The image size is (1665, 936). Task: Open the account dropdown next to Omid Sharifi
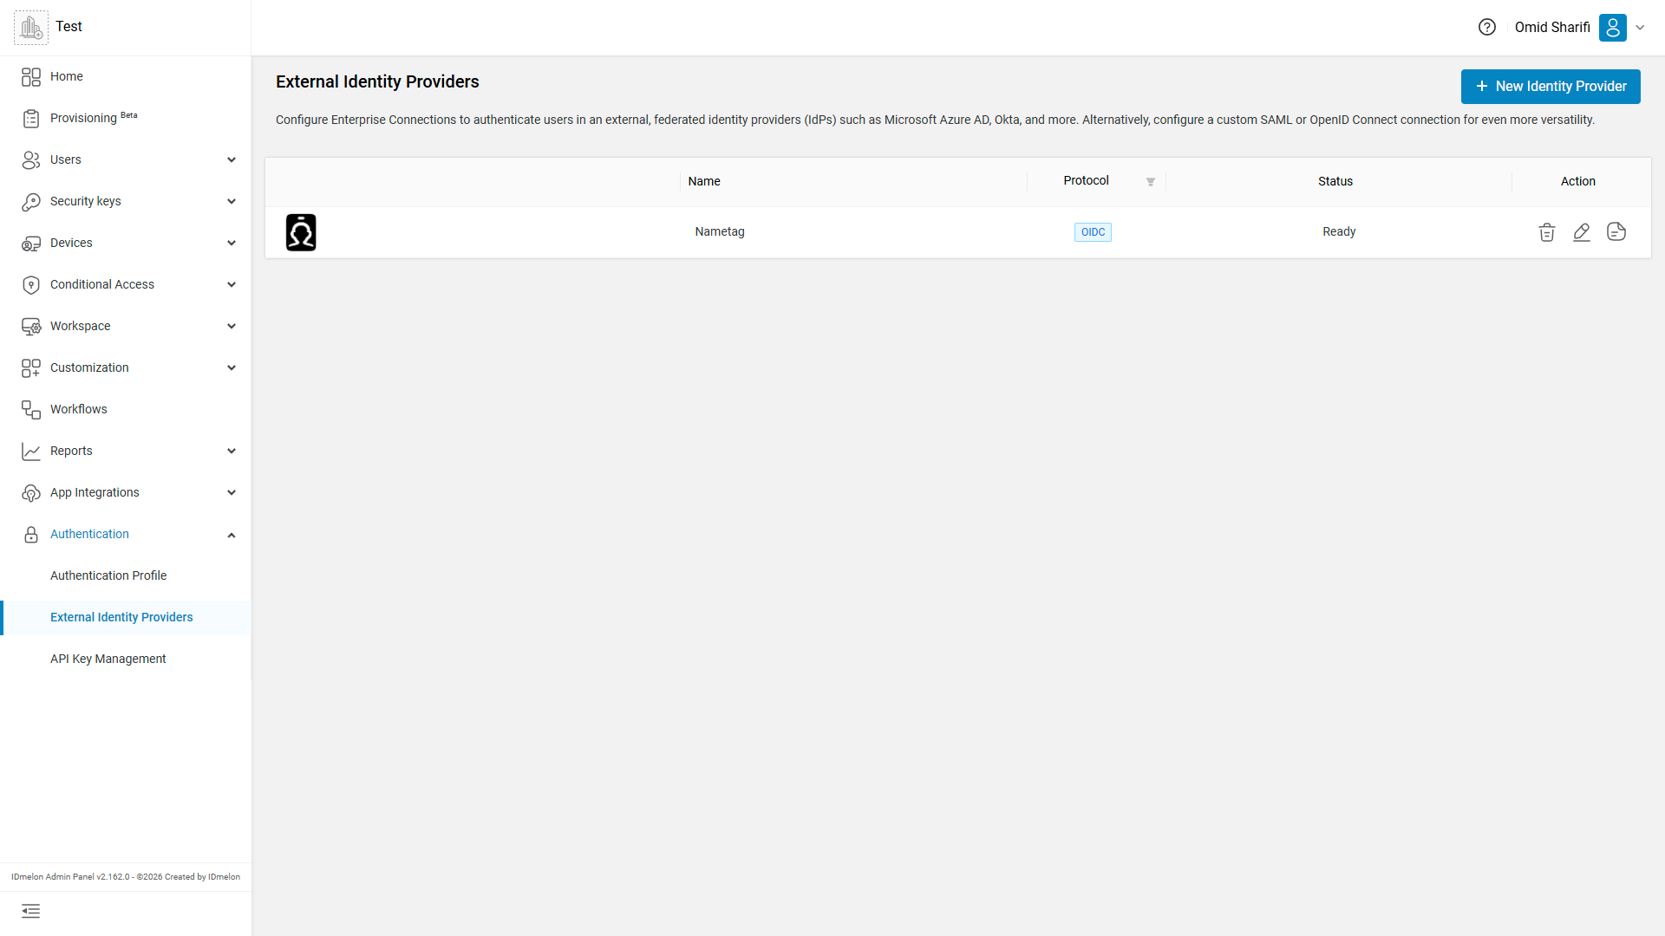point(1640,27)
